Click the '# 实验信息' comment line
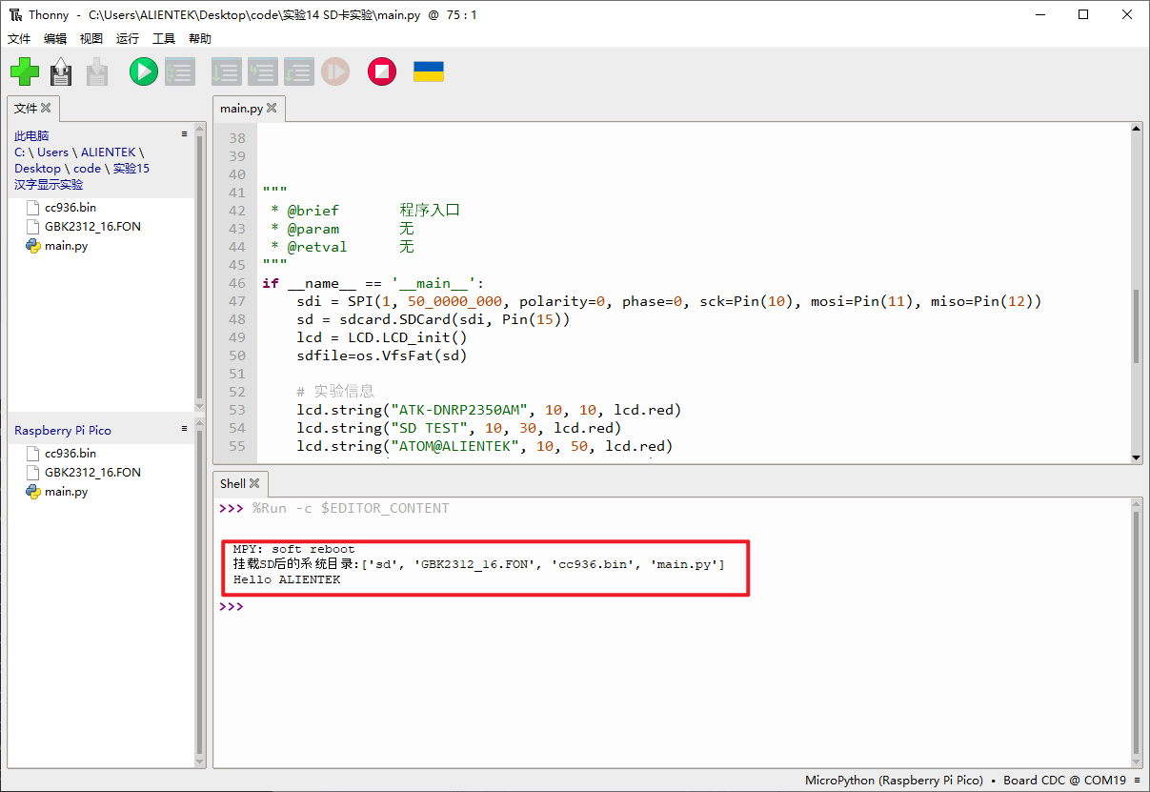Image resolution: width=1150 pixels, height=792 pixels. [x=335, y=392]
